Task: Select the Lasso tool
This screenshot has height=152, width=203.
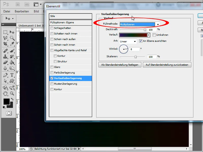Action: coord(5,38)
